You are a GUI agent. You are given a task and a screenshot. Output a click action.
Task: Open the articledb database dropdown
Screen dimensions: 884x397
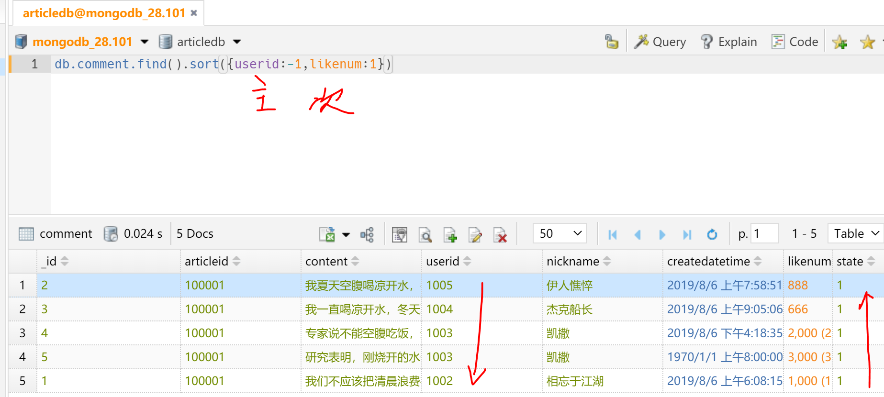[x=237, y=42]
